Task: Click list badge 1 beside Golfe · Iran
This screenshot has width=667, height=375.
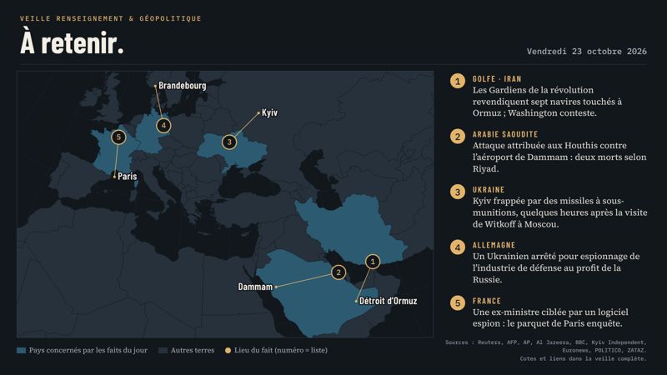Action: 458,81
